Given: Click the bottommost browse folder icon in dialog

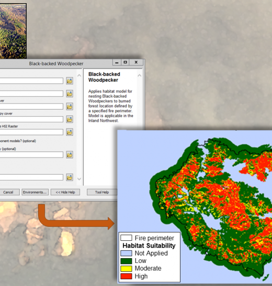Looking at the screenshot, I should pyautogui.click(x=70, y=177).
